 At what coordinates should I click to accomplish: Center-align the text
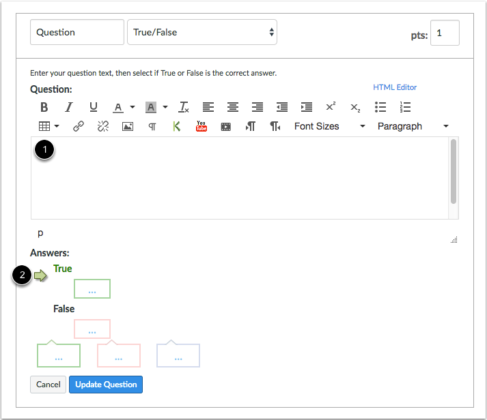pos(233,107)
